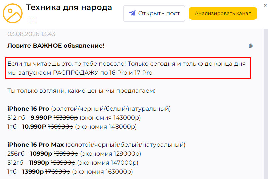Click the channel avatar image icon

(12, 13)
